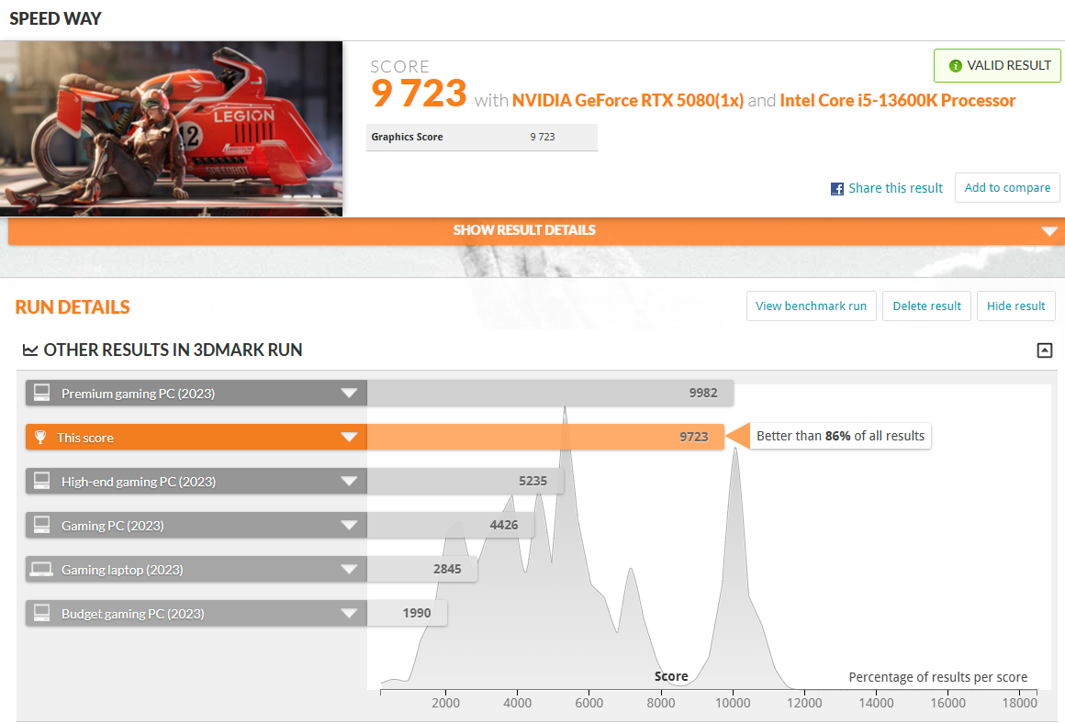The image size is (1065, 723).
Task: Click Delete result button
Action: 926,306
